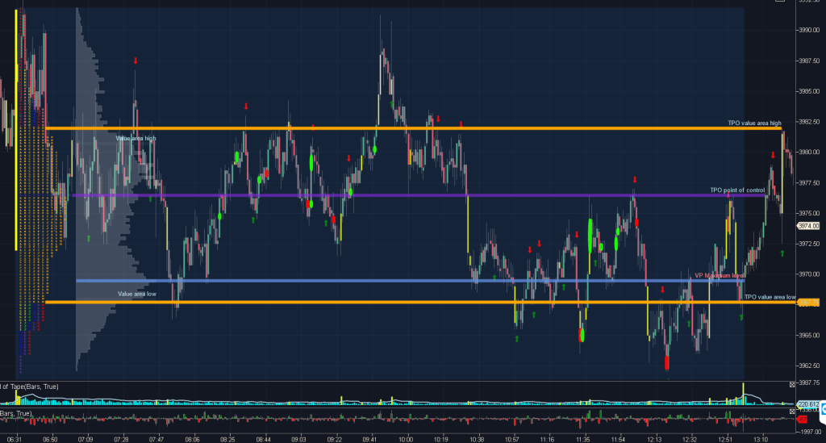Click the red sell arrow above the 07:28 spike
The width and height of the screenshot is (826, 443).
(x=136, y=61)
